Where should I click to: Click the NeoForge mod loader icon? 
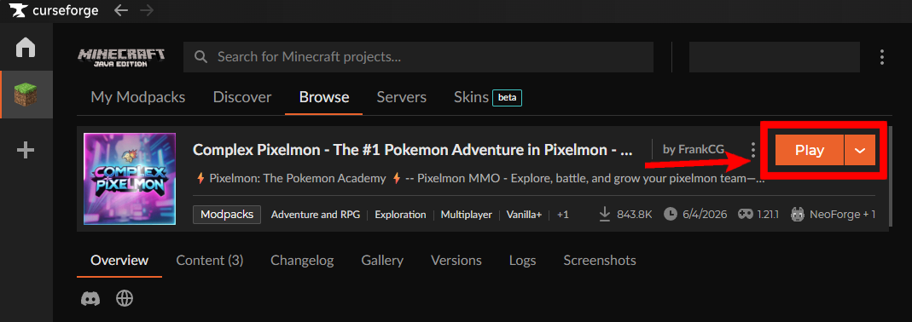798,215
